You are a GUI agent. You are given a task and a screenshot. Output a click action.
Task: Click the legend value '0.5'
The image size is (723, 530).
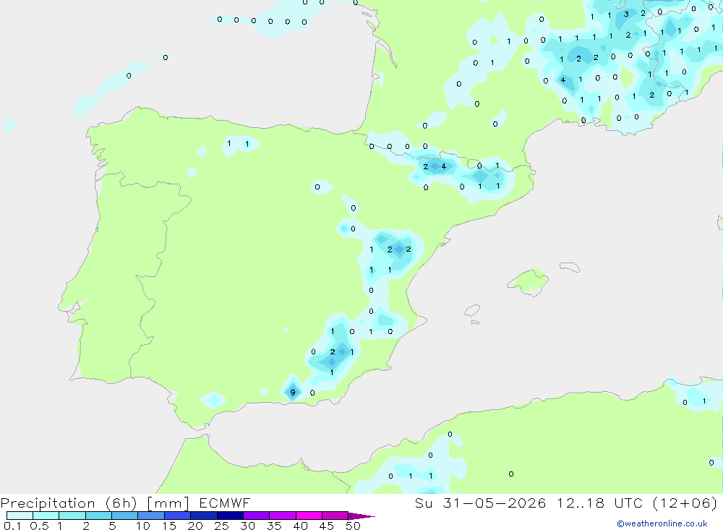[39, 526]
